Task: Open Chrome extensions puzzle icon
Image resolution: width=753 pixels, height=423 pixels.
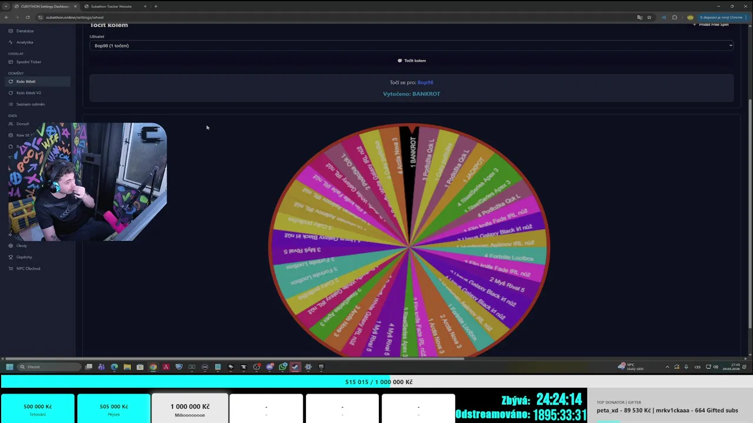Action: pyautogui.click(x=674, y=18)
